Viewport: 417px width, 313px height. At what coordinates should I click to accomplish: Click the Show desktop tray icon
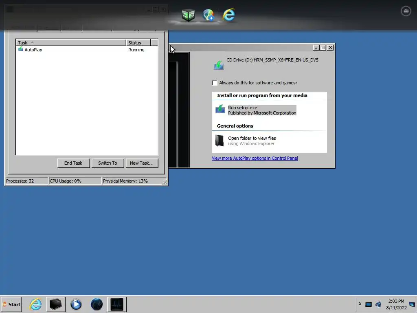tap(412, 304)
